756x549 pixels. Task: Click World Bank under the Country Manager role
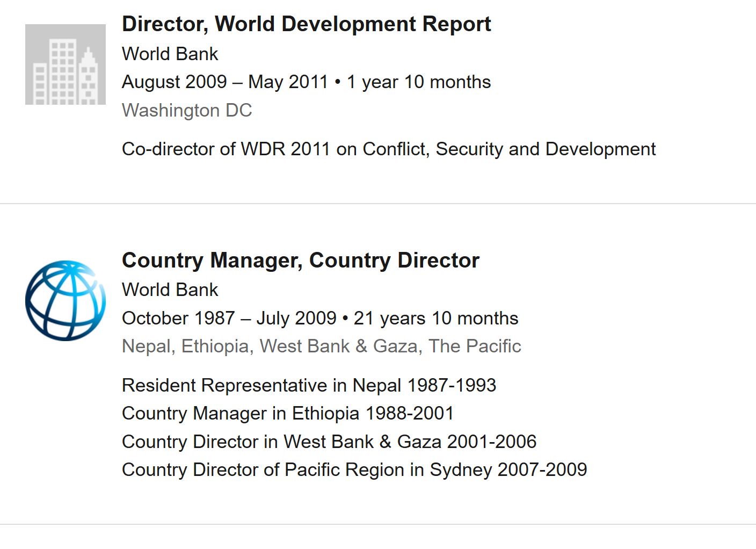pyautogui.click(x=170, y=290)
